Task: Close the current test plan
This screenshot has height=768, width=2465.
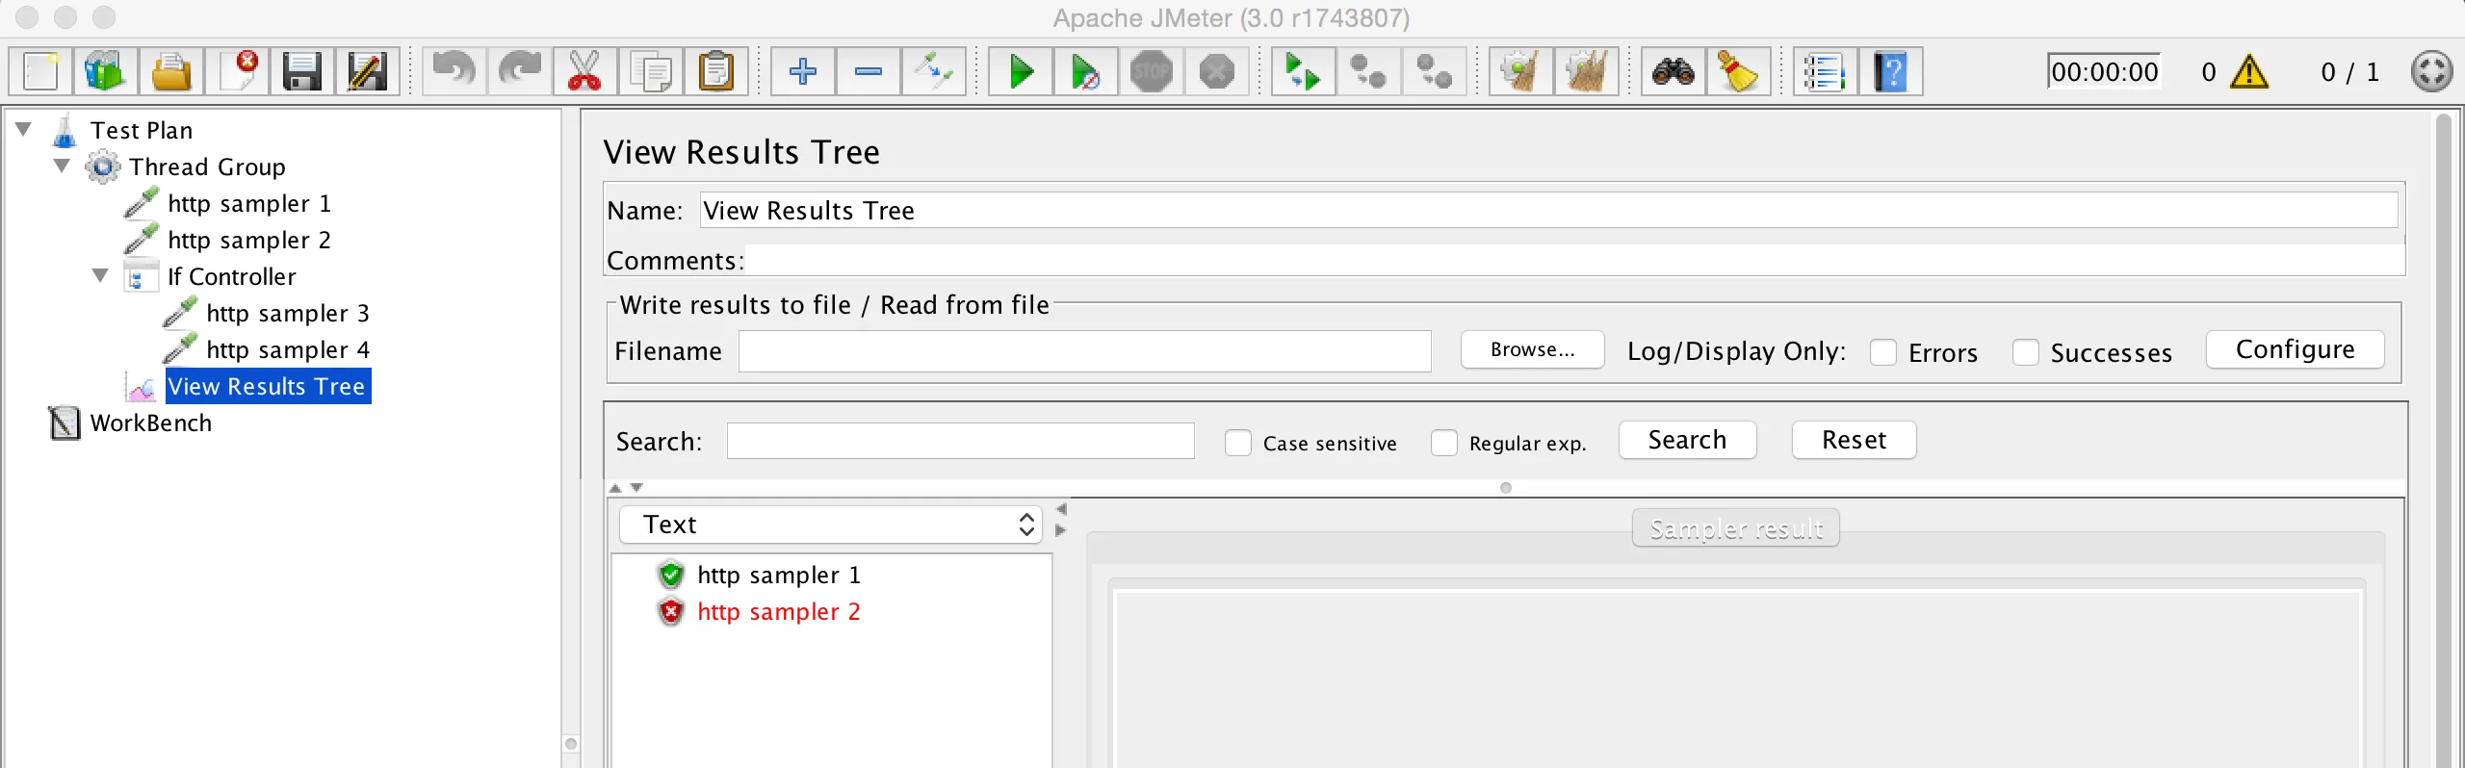Action: 237,71
